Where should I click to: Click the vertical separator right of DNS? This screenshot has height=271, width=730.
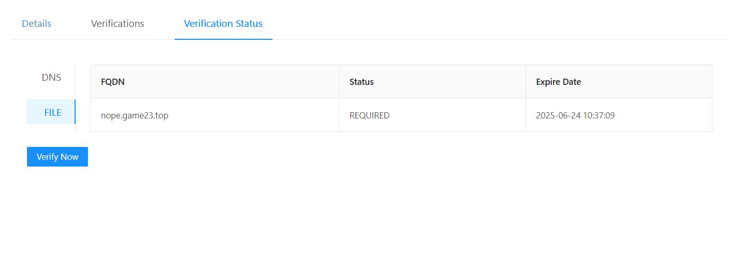click(75, 78)
